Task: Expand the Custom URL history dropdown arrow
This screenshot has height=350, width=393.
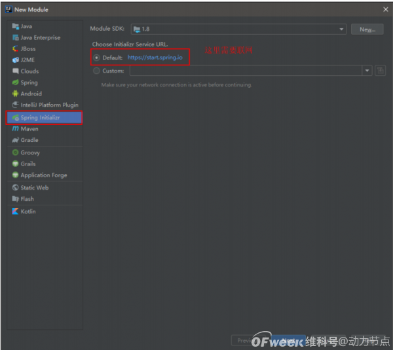Action: tap(367, 71)
